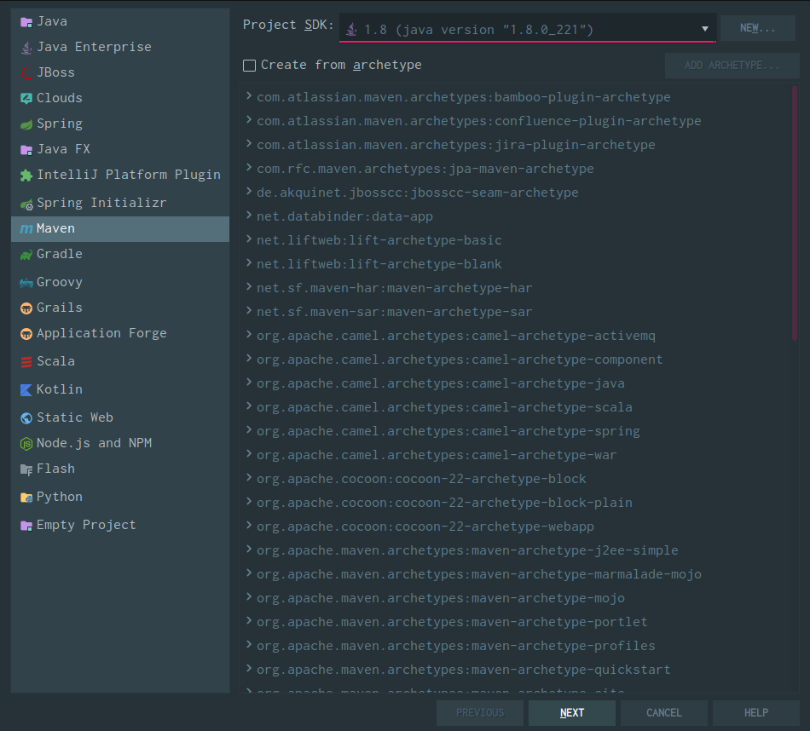The width and height of the screenshot is (810, 731).
Task: Select Spring Initializr project type
Action: [x=120, y=204]
